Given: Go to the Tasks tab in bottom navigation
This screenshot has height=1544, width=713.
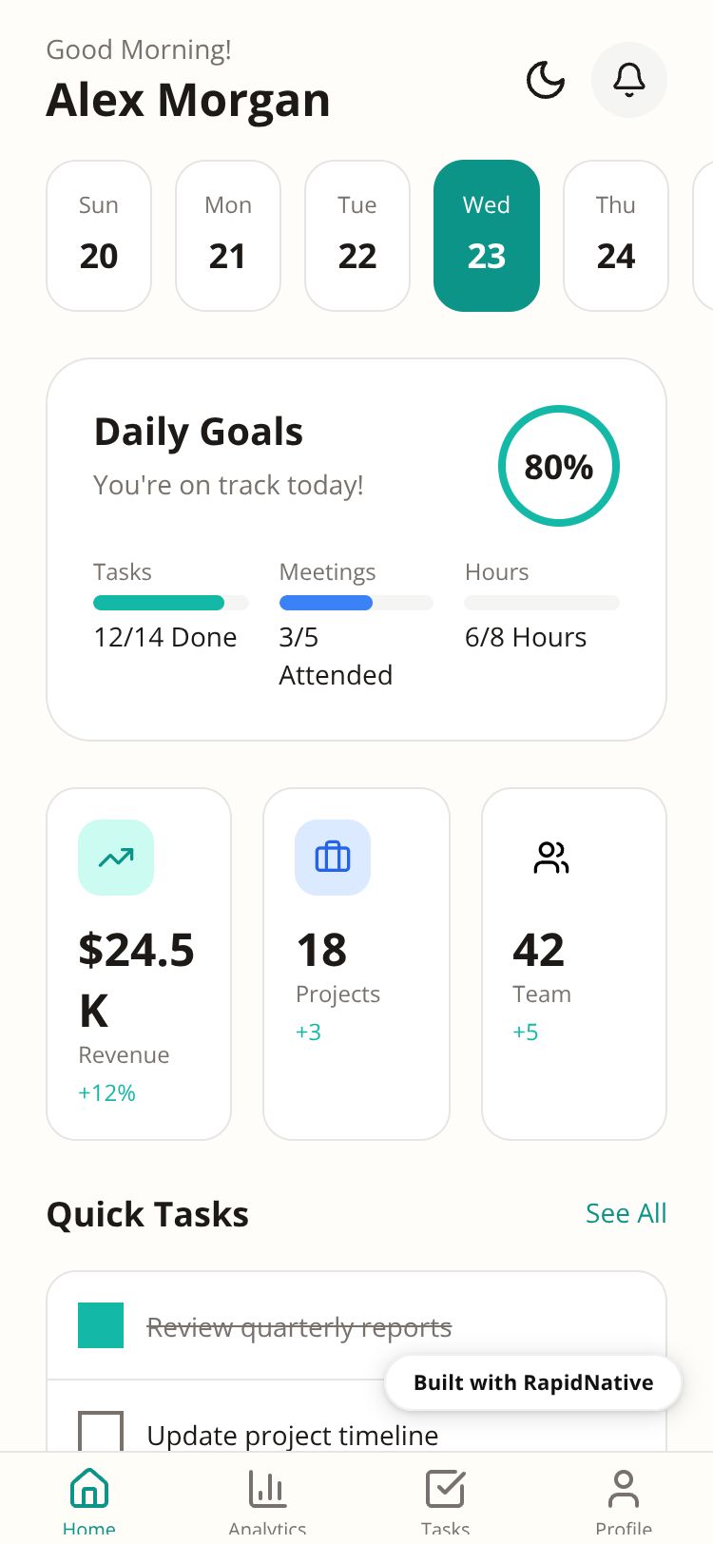Looking at the screenshot, I should 445,1498.
